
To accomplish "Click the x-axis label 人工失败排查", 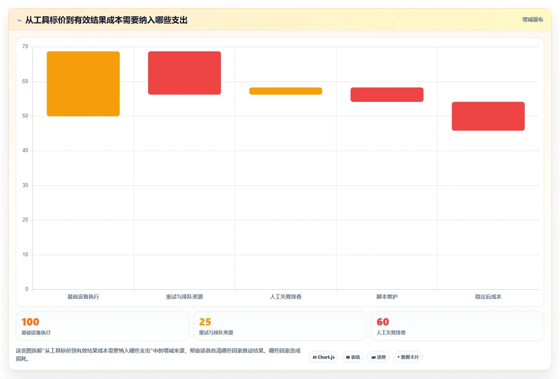I will (285, 297).
